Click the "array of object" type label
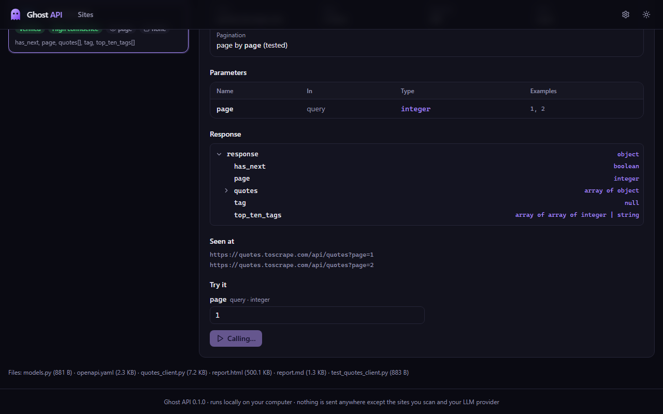Image resolution: width=663 pixels, height=414 pixels. pos(612,191)
